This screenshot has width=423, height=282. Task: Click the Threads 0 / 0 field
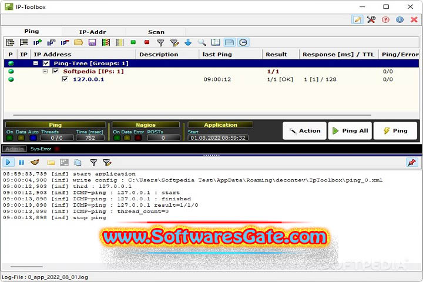(57, 138)
